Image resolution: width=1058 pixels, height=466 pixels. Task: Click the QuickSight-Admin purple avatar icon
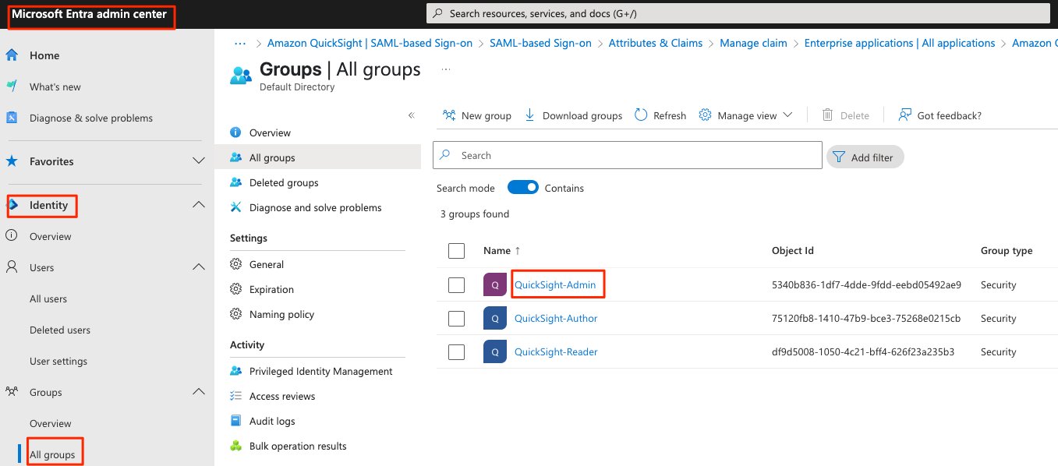click(x=495, y=284)
